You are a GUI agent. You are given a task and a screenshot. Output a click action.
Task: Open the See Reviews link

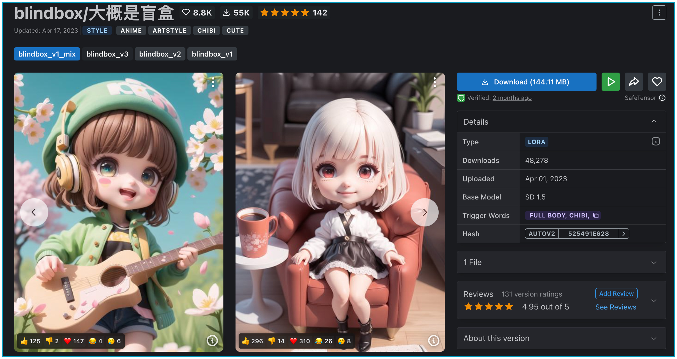[615, 307]
